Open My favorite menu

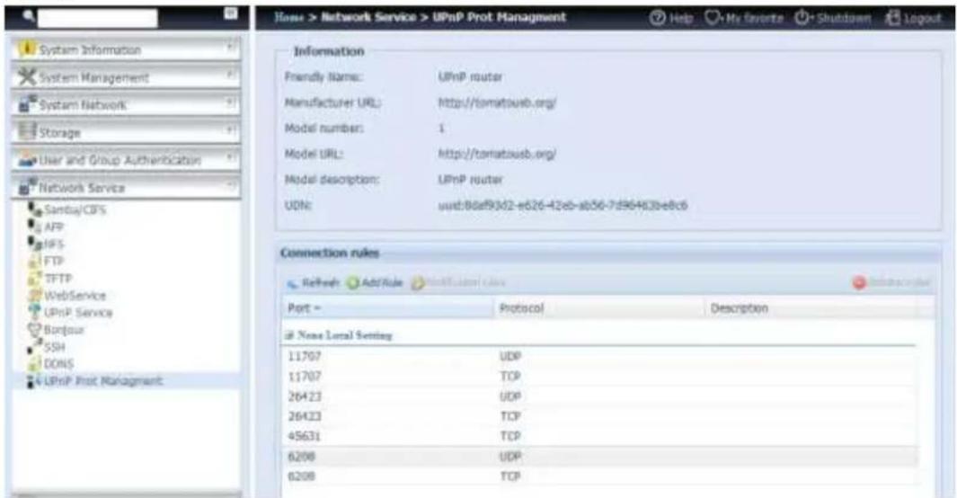point(755,18)
